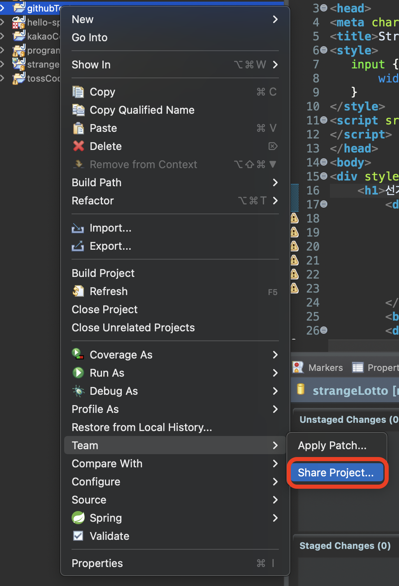Choose Close Unrelated Projects

pyautogui.click(x=175, y=328)
